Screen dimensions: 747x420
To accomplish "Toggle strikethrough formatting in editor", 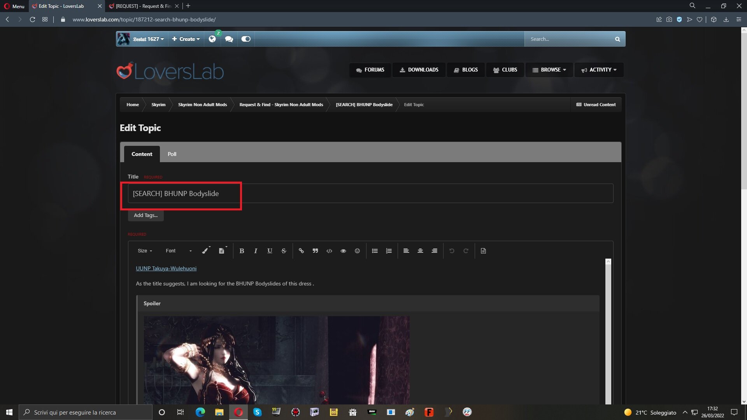I will 284,251.
